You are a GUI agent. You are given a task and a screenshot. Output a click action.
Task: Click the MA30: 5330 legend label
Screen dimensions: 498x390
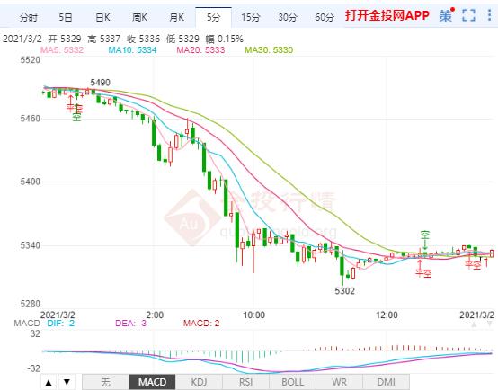[269, 49]
